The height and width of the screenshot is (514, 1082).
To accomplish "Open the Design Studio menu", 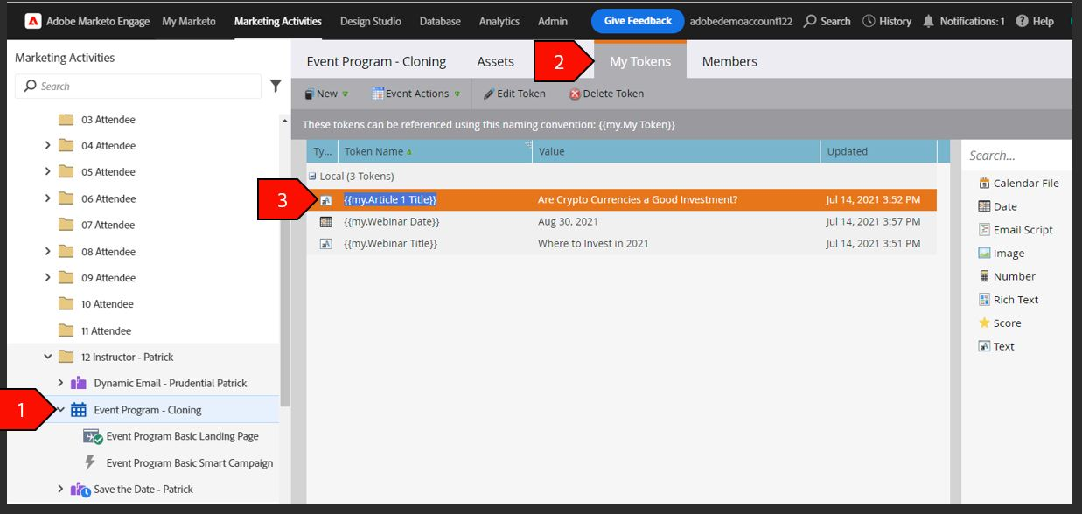I will pyautogui.click(x=371, y=21).
